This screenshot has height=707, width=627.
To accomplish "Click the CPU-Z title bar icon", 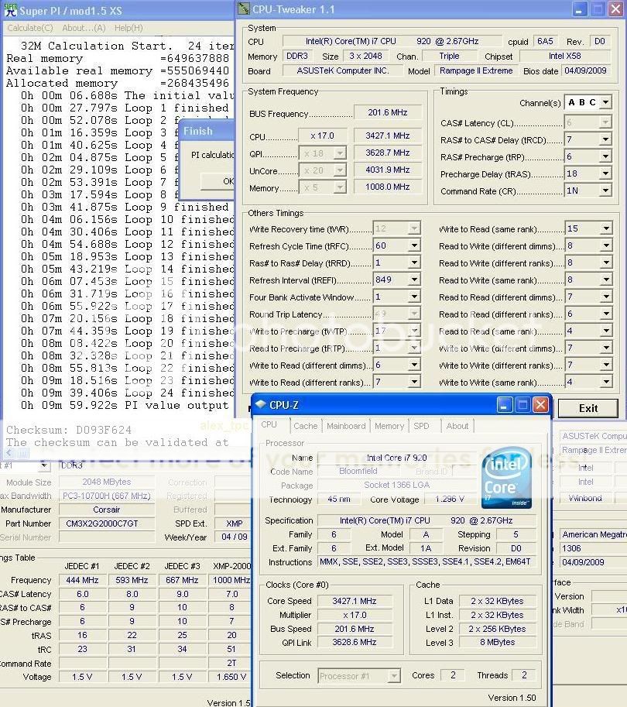I will coord(261,404).
